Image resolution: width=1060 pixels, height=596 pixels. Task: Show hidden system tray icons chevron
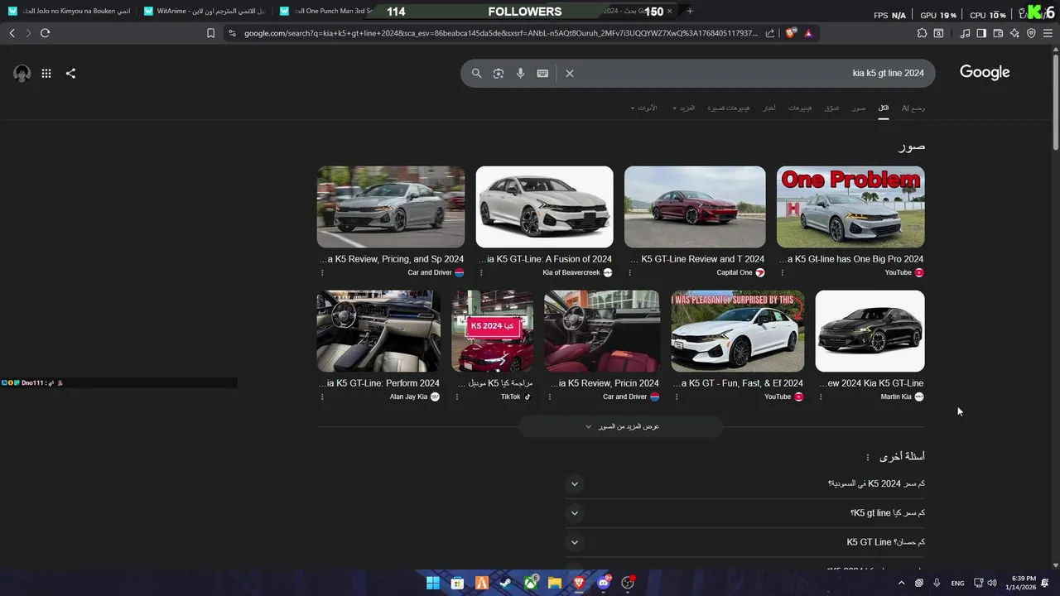click(x=901, y=583)
